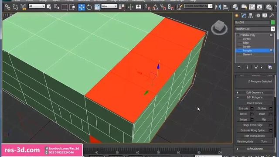Open the Schematic View icon

pyautogui.click(x=260, y=7)
